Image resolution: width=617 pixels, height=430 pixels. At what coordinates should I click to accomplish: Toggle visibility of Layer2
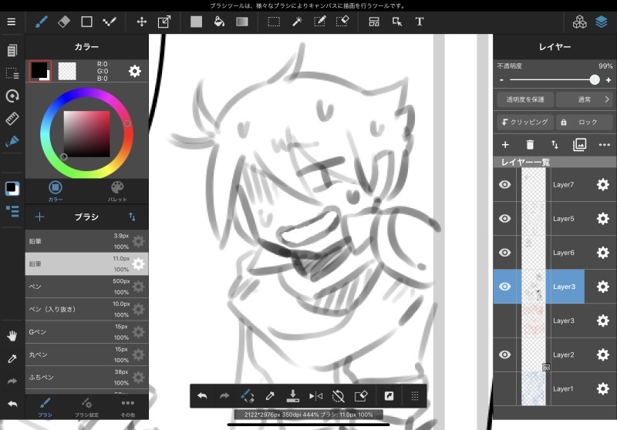(x=505, y=354)
